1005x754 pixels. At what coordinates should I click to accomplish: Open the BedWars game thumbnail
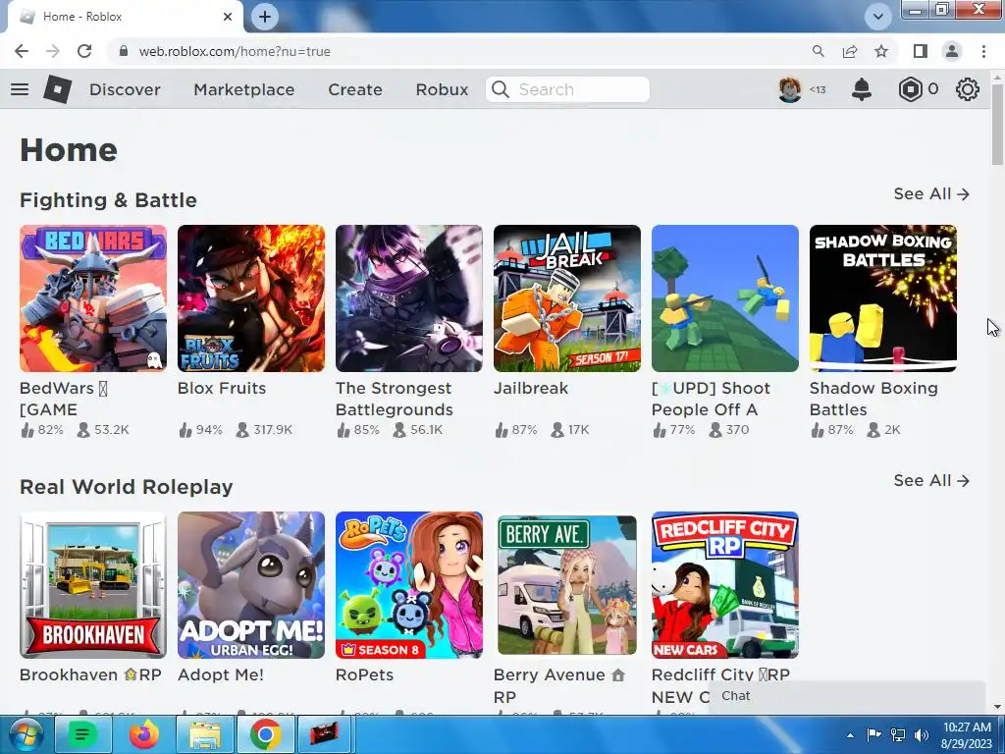pos(93,298)
